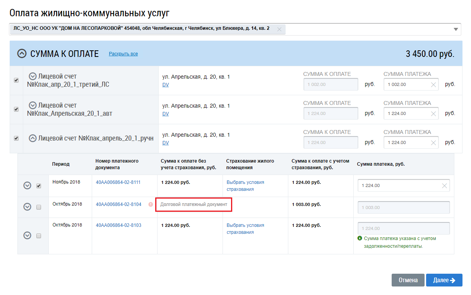Image resolution: width=471 pixels, height=295 pixels.
Task: Click the debt warning icon near 40АА006864-02-8104
Action: pyautogui.click(x=151, y=204)
